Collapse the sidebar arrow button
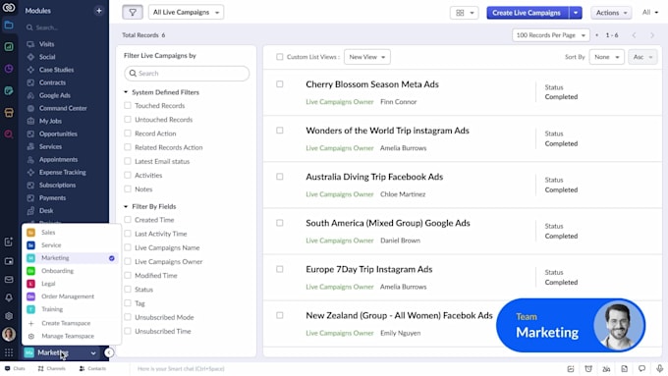The height and width of the screenshot is (376, 668). tap(109, 352)
